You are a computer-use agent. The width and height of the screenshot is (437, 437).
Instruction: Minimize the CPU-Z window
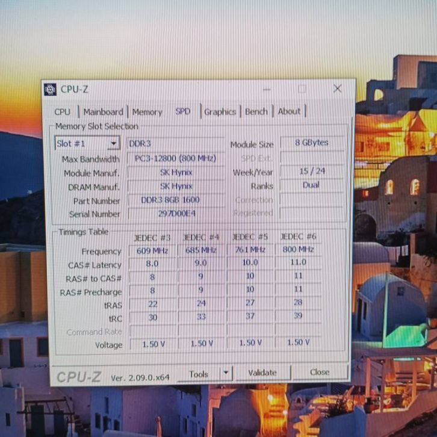(x=267, y=90)
